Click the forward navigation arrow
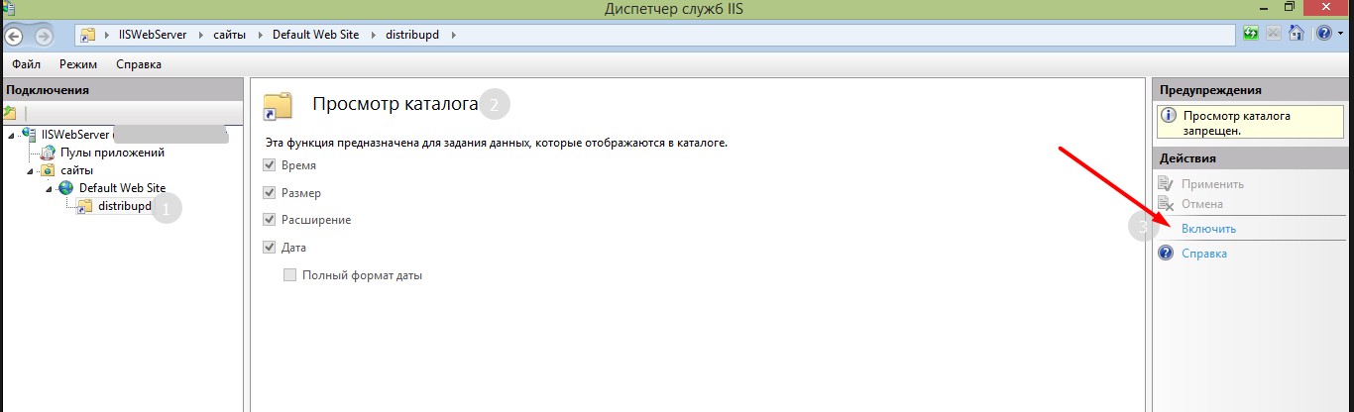Image resolution: width=1354 pixels, height=412 pixels. point(44,36)
